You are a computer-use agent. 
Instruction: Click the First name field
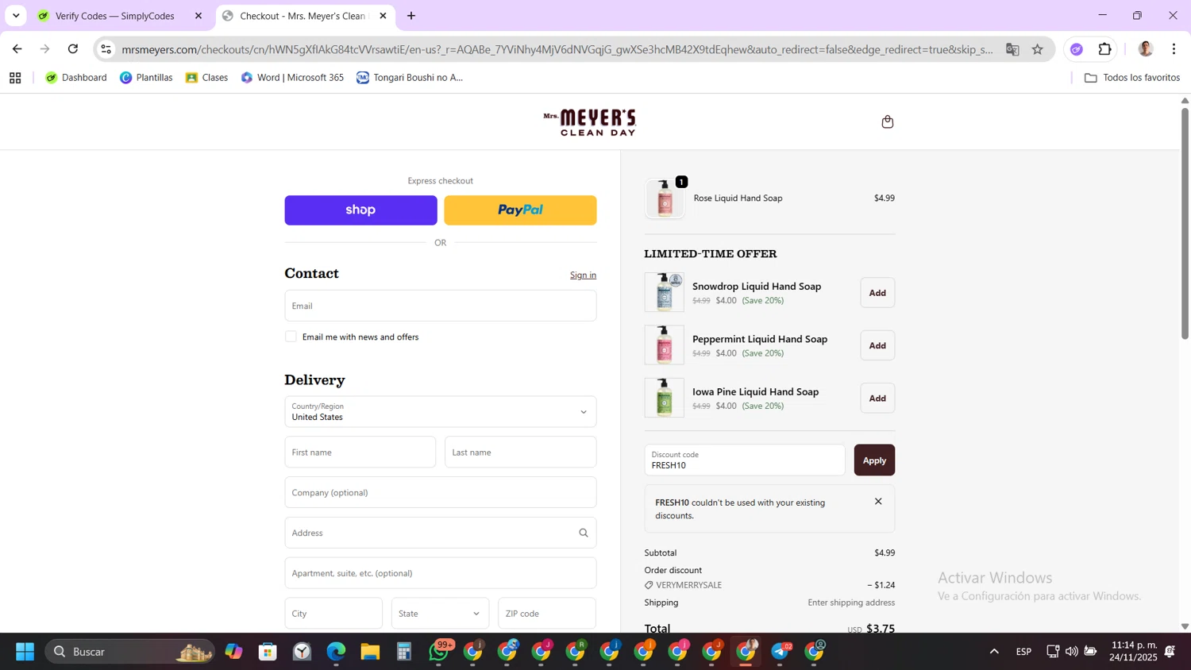pyautogui.click(x=360, y=452)
